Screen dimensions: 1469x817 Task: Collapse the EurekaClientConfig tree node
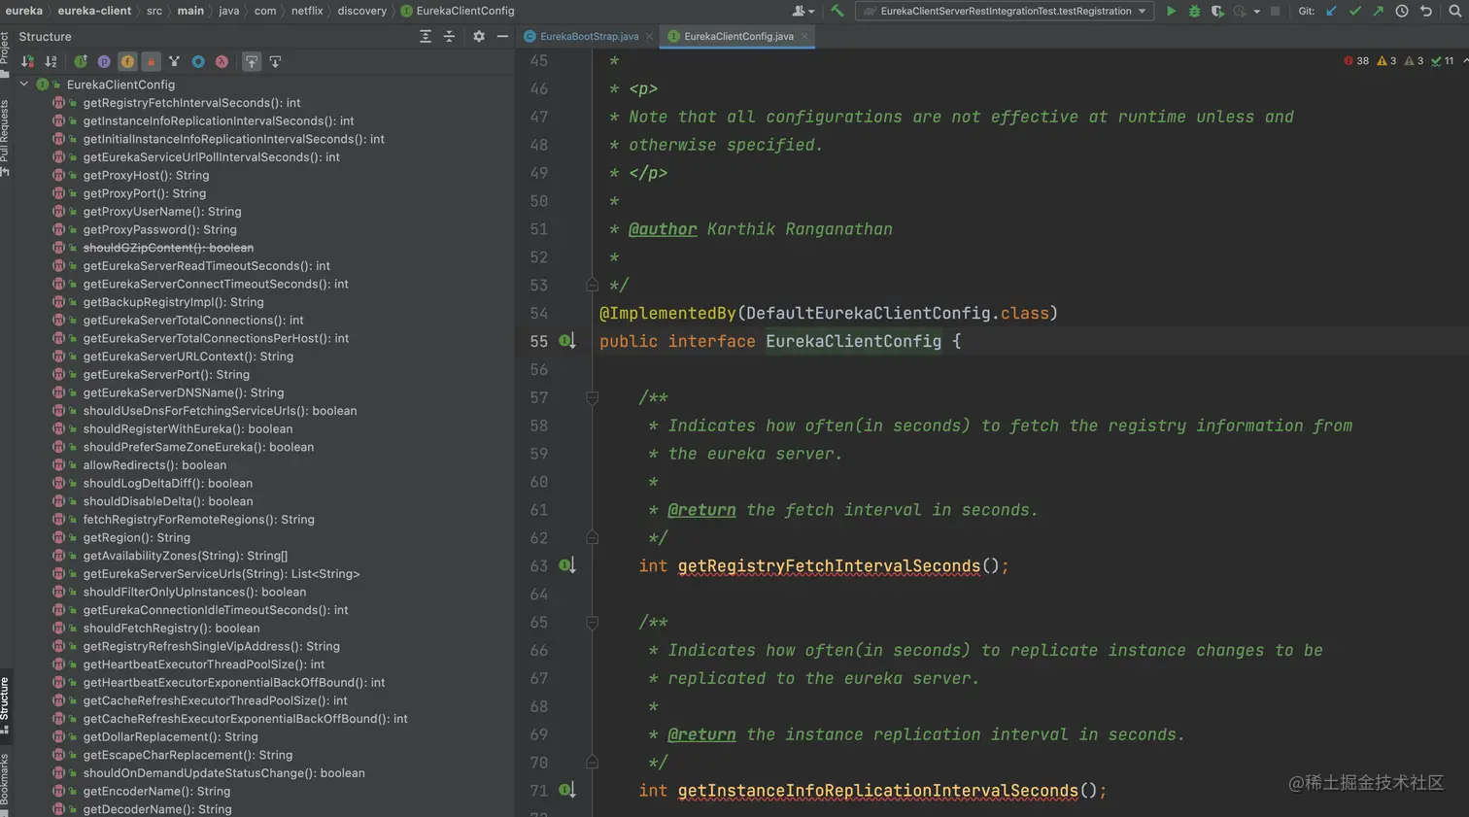click(24, 85)
